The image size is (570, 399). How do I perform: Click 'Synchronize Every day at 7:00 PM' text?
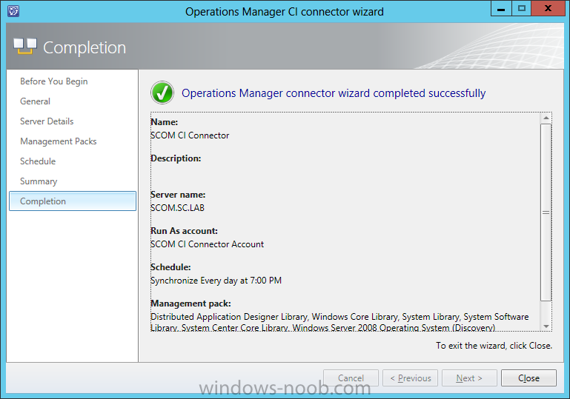click(x=216, y=281)
